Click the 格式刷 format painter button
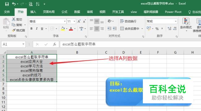Screen dimensions: 201x111 [19, 30]
